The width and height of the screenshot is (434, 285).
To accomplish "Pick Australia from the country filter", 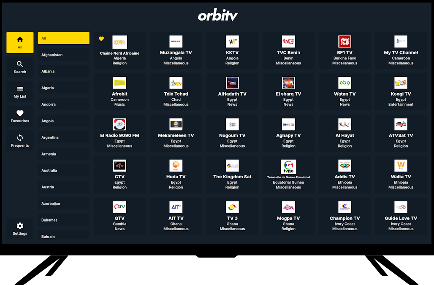I will point(63,170).
